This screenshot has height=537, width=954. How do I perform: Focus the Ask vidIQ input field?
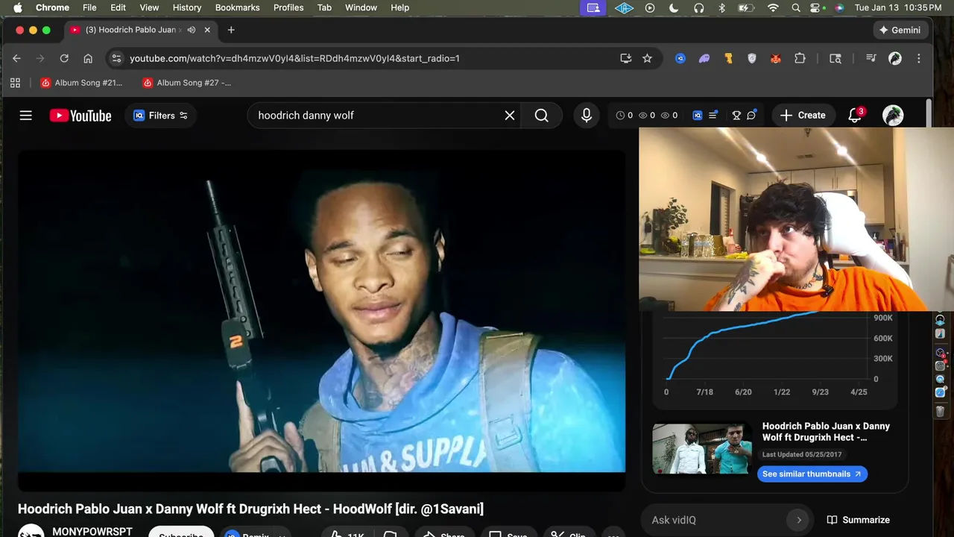tap(715, 520)
